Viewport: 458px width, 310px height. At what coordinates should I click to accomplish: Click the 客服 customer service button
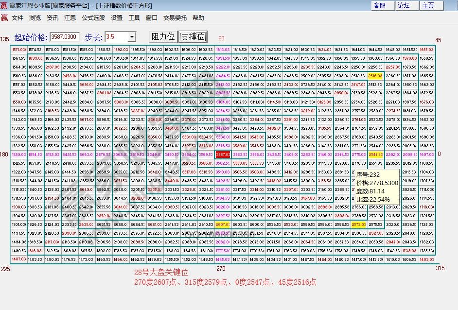click(x=384, y=6)
